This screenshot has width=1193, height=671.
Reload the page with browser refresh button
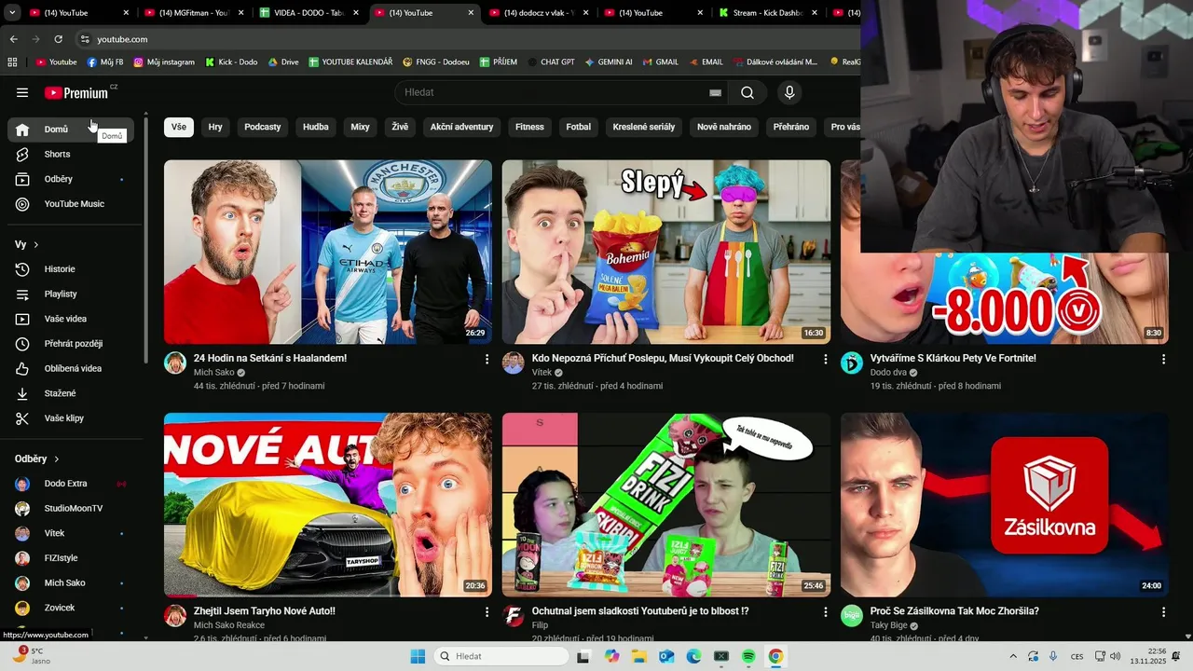click(58, 39)
